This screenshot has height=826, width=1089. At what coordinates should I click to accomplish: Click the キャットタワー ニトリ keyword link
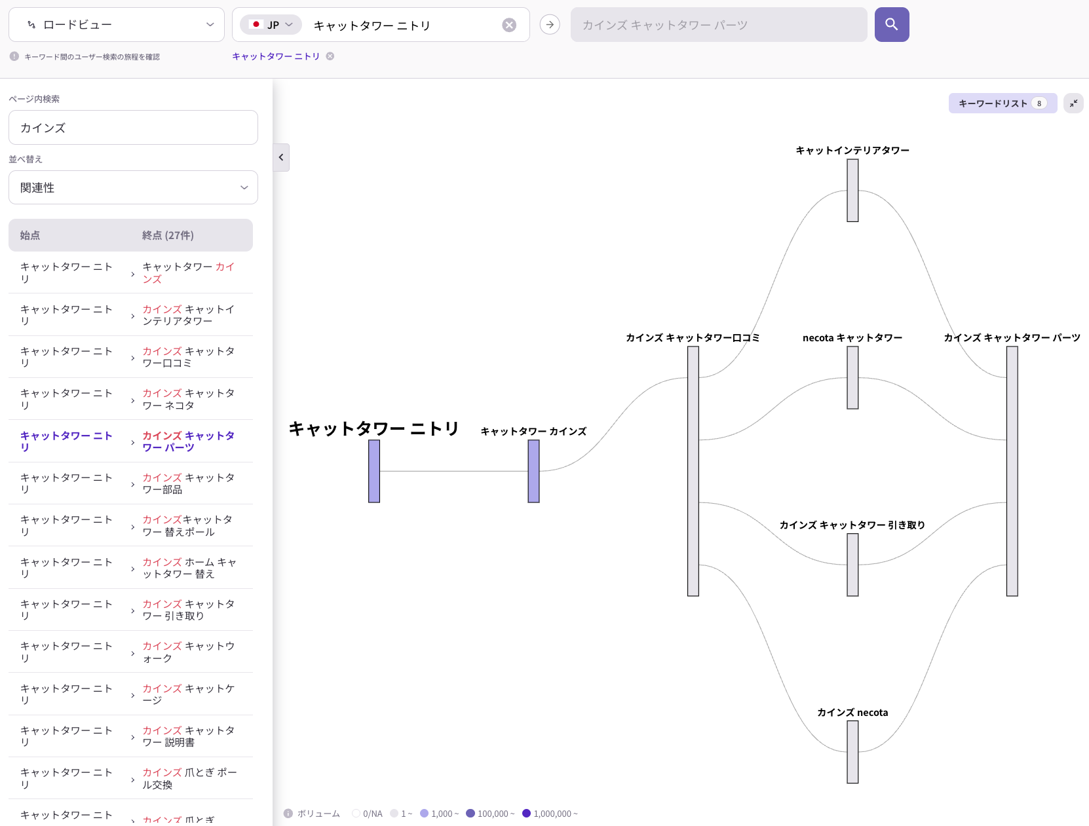276,56
